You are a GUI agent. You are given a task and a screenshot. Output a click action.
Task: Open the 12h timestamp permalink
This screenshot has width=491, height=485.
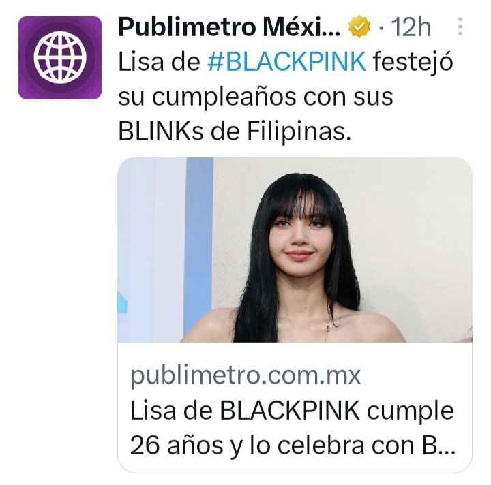pos(411,27)
